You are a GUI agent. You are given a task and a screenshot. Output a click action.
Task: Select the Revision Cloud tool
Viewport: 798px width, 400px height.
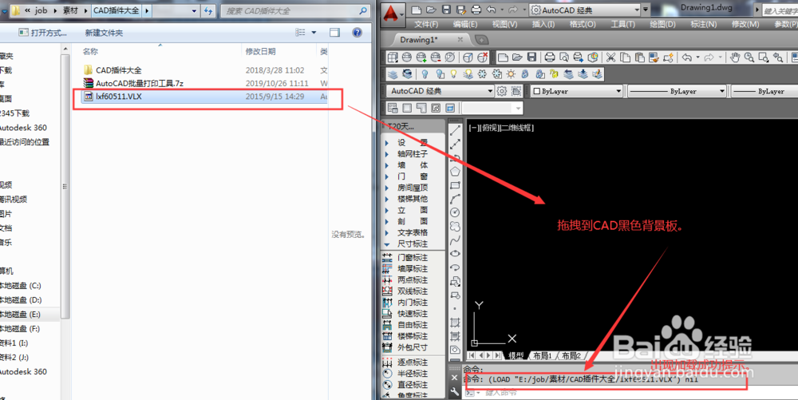tap(455, 226)
